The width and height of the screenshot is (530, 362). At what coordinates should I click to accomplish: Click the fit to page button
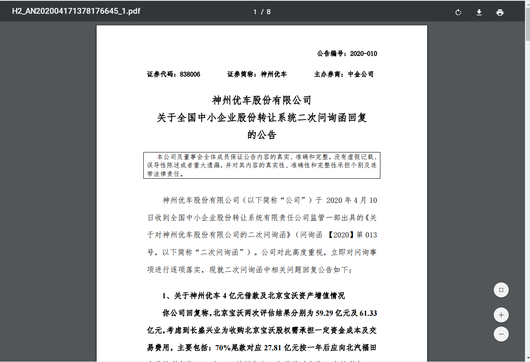click(501, 290)
